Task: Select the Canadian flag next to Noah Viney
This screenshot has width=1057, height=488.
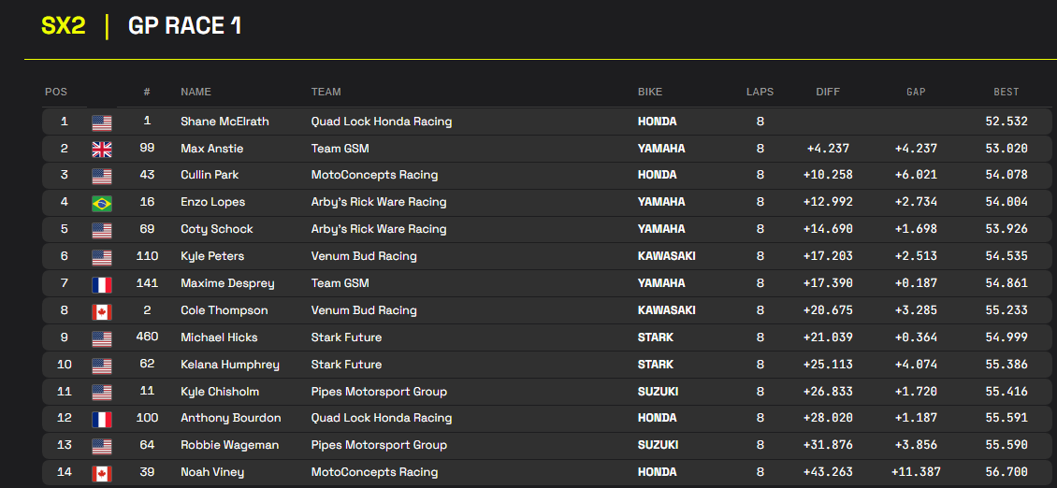Action: (101, 473)
